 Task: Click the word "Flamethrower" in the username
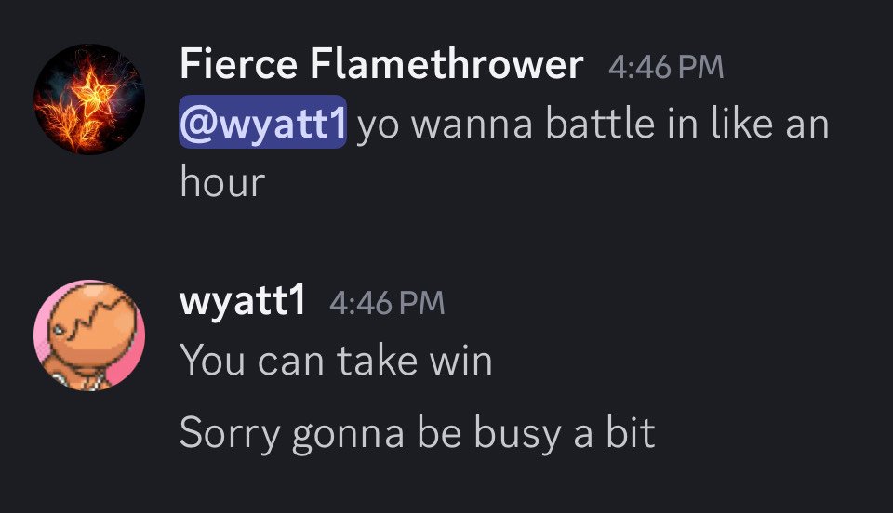tap(447, 64)
